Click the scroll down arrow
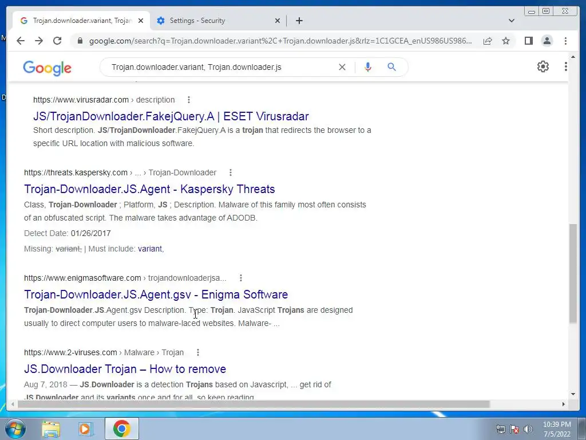The image size is (586, 440). (x=573, y=394)
